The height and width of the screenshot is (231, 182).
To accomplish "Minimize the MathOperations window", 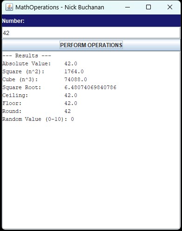I will 128,7.
